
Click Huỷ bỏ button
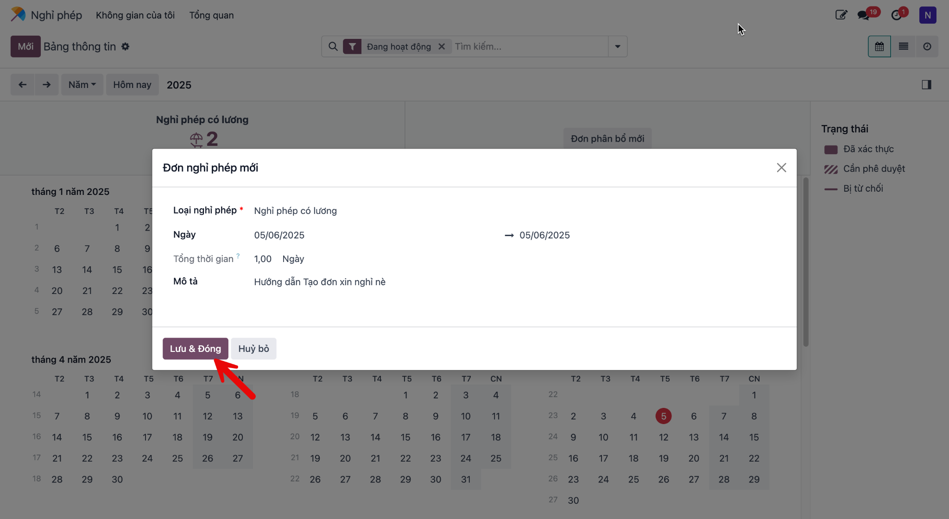pos(253,349)
